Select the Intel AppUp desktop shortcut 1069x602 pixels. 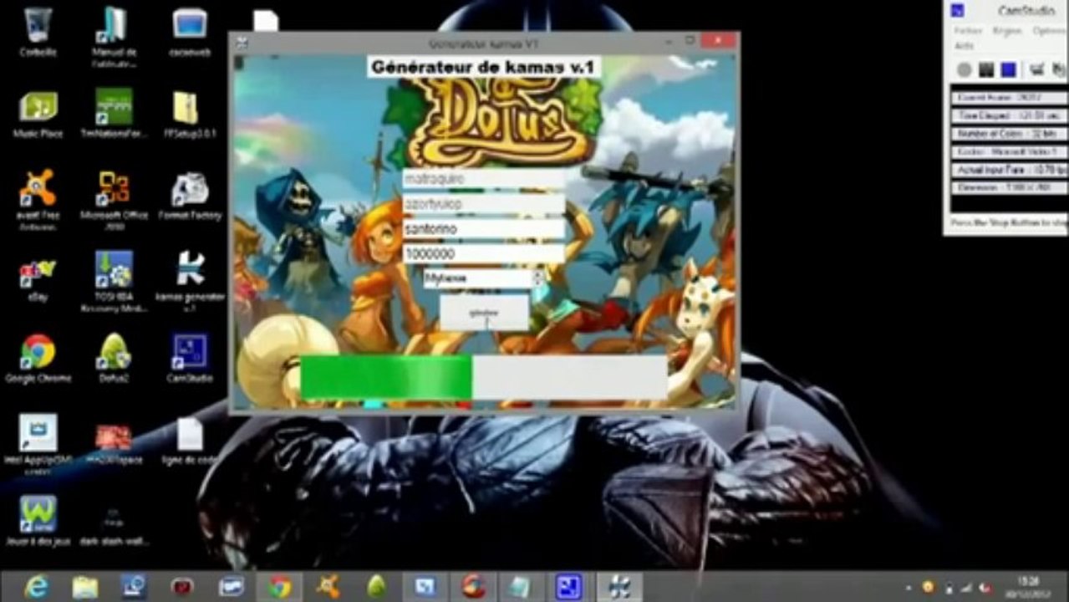38,443
